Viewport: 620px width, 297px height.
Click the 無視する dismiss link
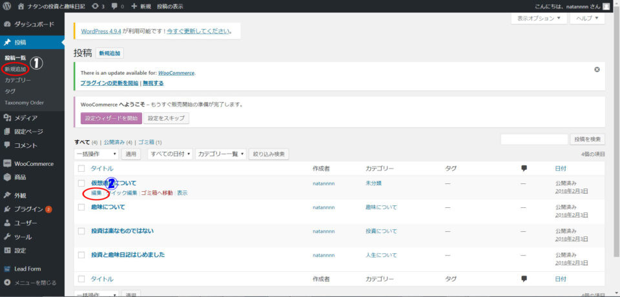(x=154, y=83)
